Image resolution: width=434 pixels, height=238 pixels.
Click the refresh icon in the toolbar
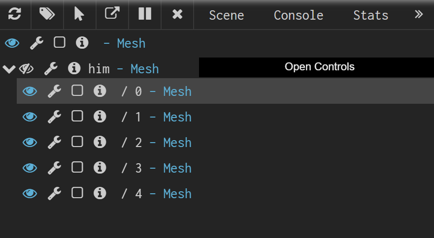tap(15, 14)
